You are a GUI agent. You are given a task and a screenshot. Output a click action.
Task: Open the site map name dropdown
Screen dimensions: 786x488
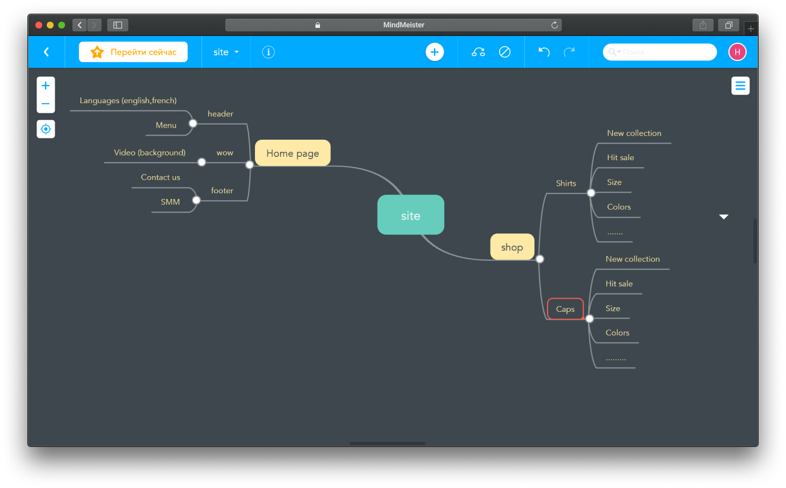[x=226, y=52]
